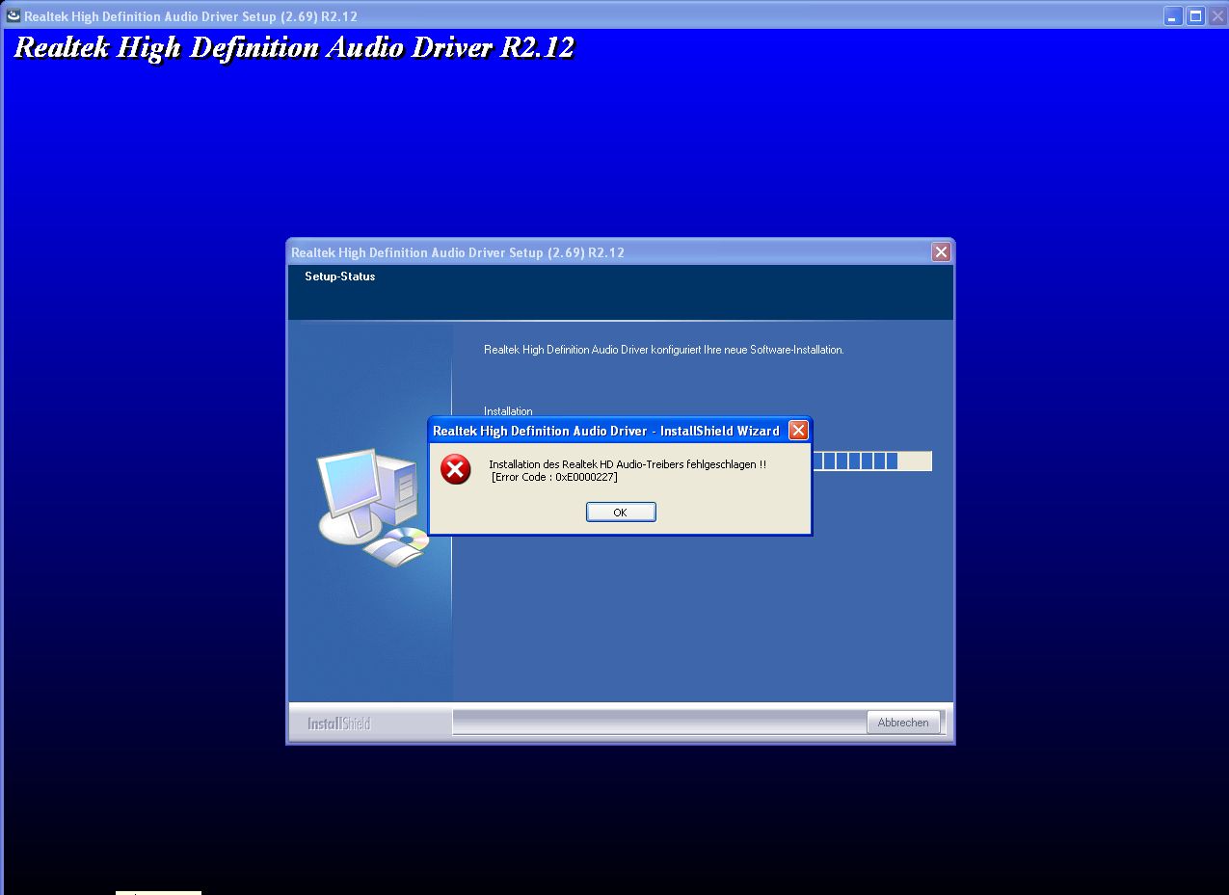Click the red error X icon
This screenshot has width=1229, height=895.
click(456, 469)
